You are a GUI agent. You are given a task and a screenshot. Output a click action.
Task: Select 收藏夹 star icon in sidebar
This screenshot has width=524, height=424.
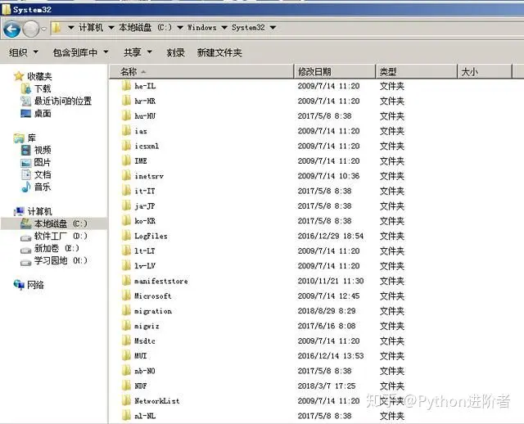18,76
